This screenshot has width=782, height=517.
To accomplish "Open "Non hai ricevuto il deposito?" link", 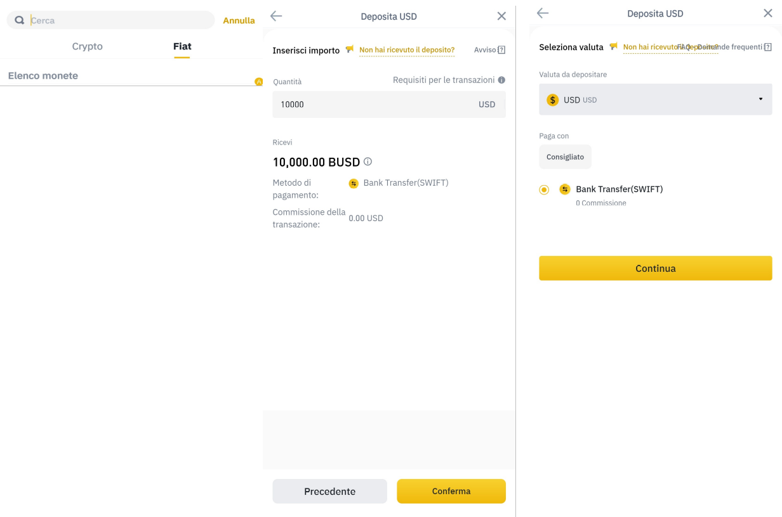I will coord(407,50).
